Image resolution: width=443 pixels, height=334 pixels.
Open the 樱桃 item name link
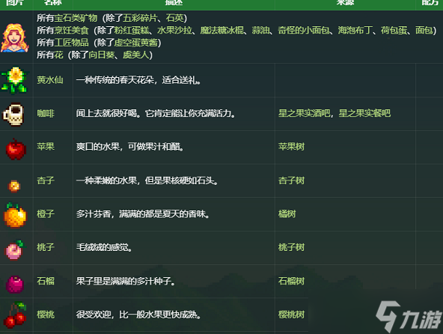46,315
